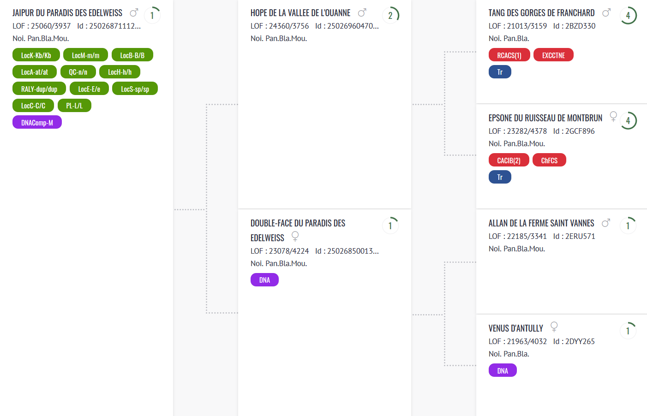Click the purple DNA badge under VENUS D'ANTULLY

tap(503, 370)
